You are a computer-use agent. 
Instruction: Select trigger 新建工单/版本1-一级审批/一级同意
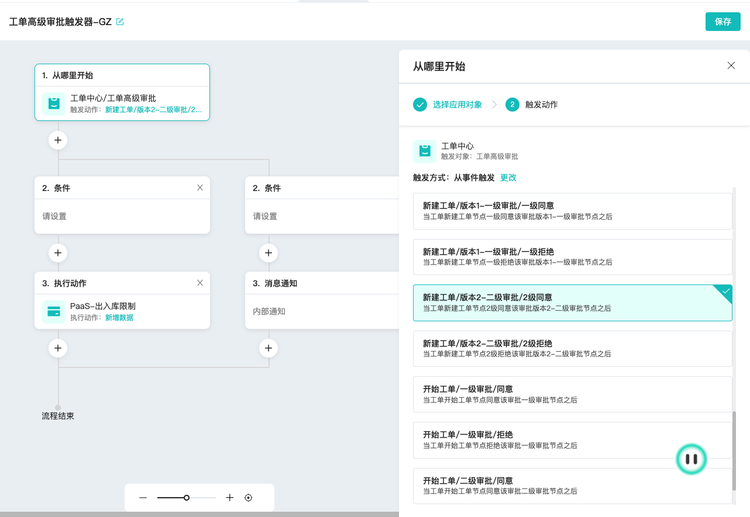point(573,211)
